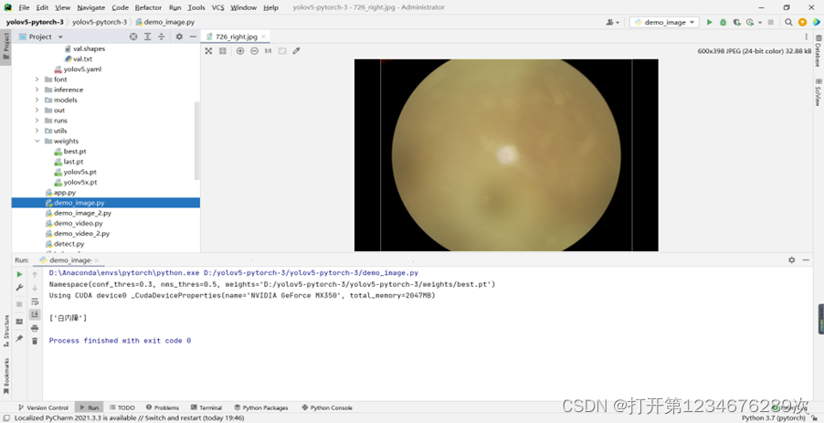This screenshot has width=824, height=423.
Task: Click the profiler run icon in top toolbar
Action: [750, 22]
